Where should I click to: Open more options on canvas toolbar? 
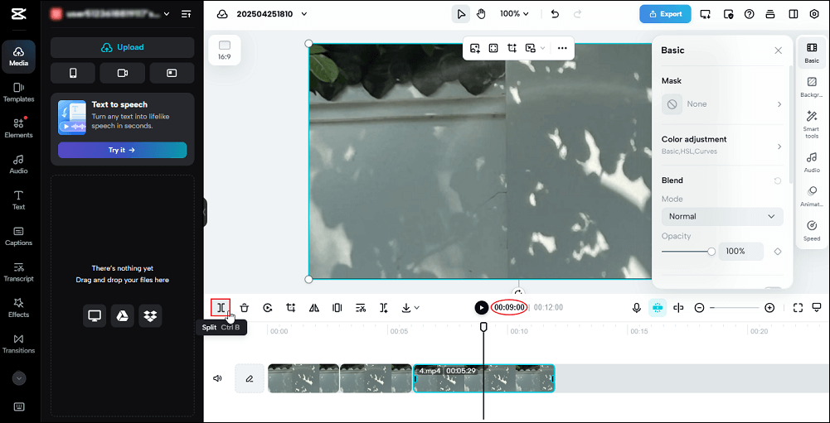[x=562, y=48]
